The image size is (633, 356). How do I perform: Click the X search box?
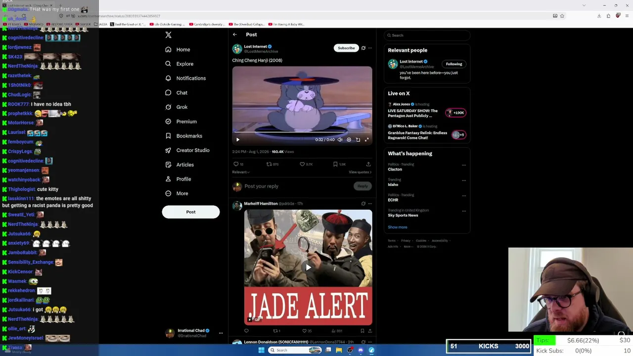point(427,35)
